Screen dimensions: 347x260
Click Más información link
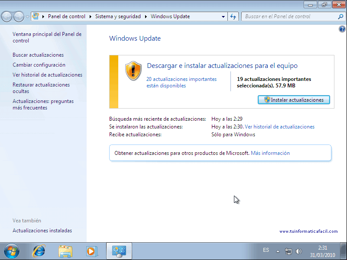(270, 153)
